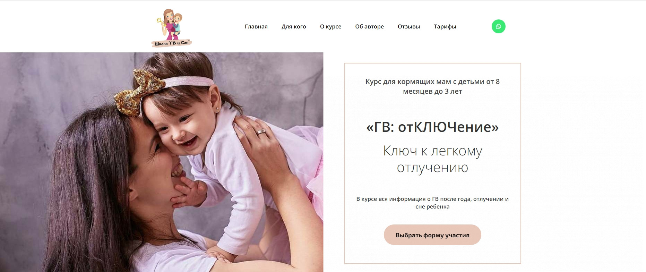Jump to Отзывы reviews section
646x272 pixels.
tap(409, 26)
